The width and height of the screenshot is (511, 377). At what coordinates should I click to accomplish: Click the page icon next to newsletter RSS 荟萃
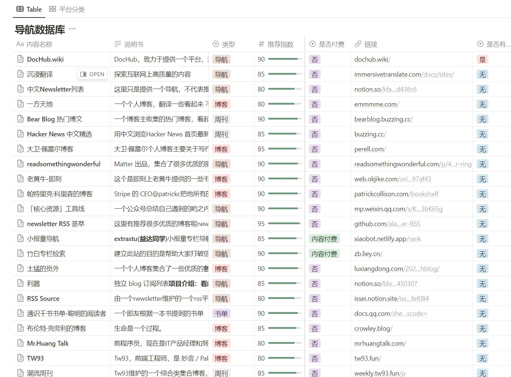[x=20, y=224]
